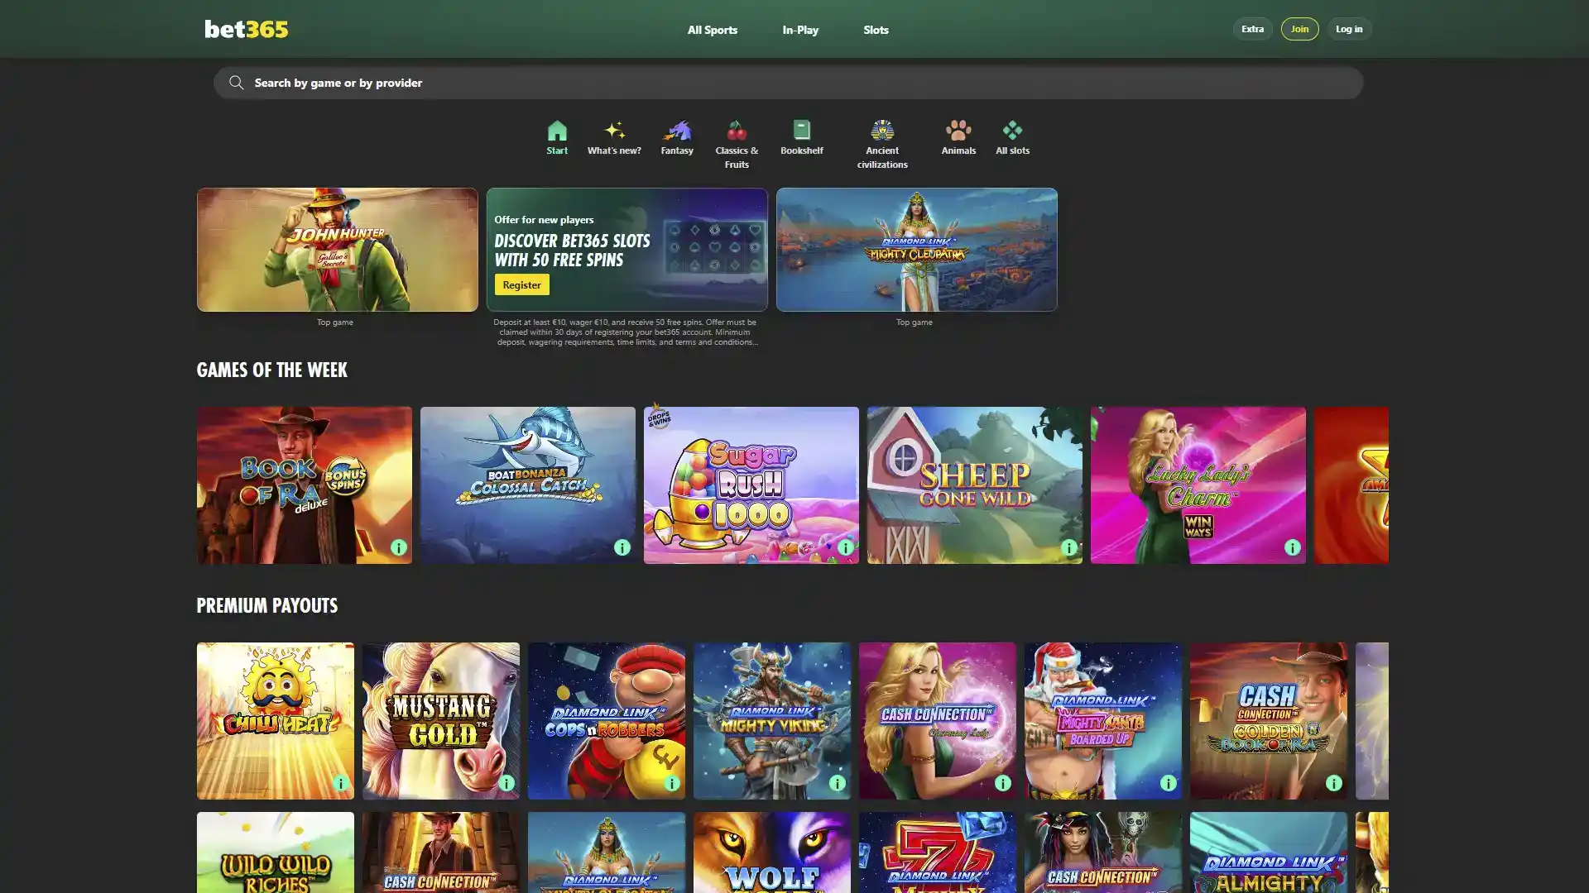Show info for Sugar Rush 1000
Viewport: 1589px width, 893px height.
click(846, 547)
